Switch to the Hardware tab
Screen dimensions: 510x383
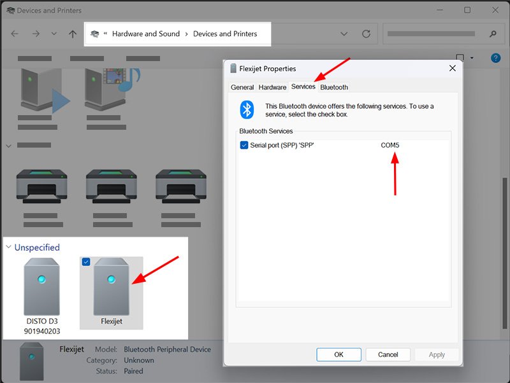(272, 87)
